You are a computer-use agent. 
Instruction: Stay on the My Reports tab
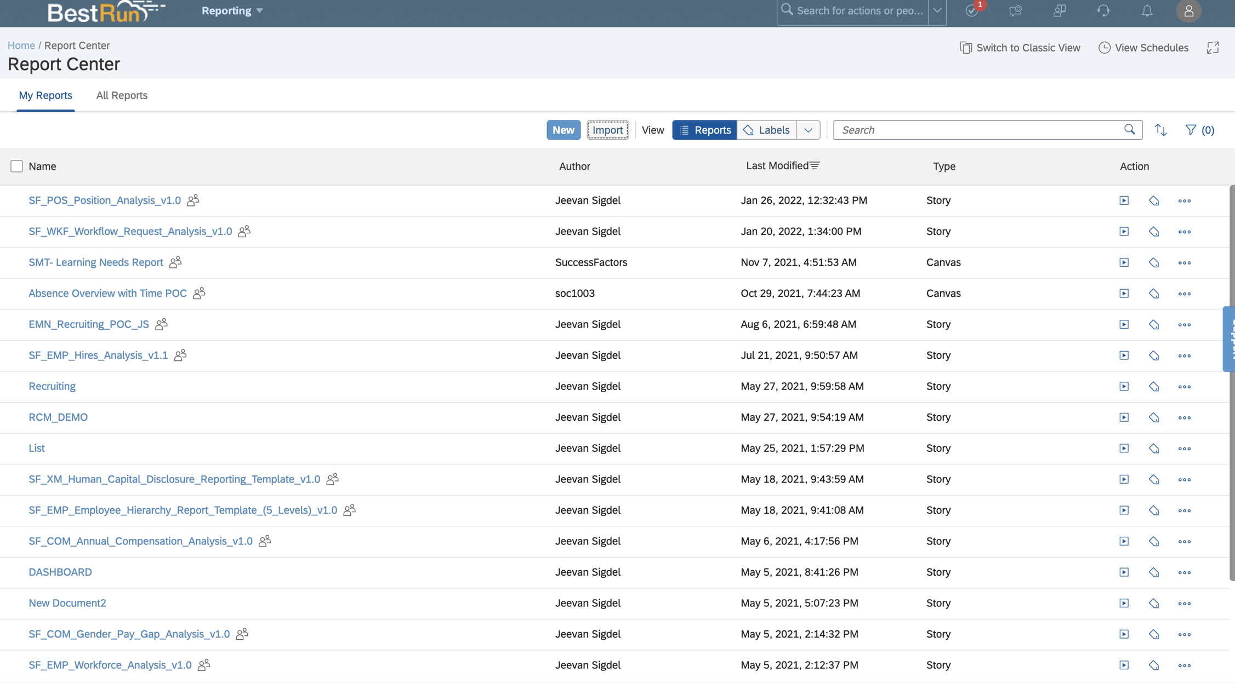pos(45,95)
